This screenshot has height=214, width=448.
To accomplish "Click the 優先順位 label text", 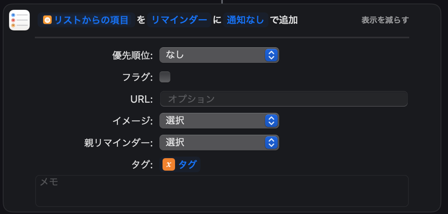I will tap(132, 55).
